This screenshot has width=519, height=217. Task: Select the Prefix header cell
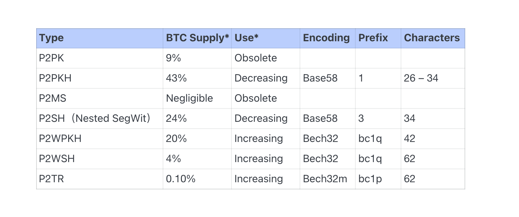point(373,38)
